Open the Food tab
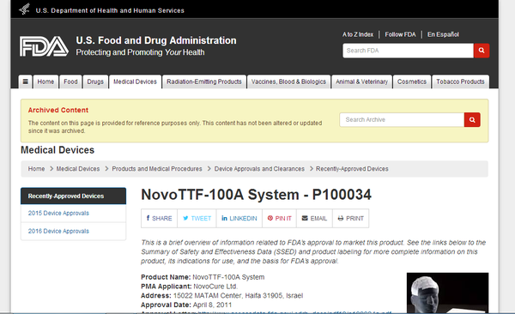515x314 pixels. pos(70,82)
